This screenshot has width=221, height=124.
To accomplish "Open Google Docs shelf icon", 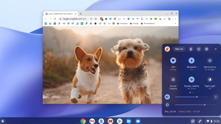I will point(101,121).
